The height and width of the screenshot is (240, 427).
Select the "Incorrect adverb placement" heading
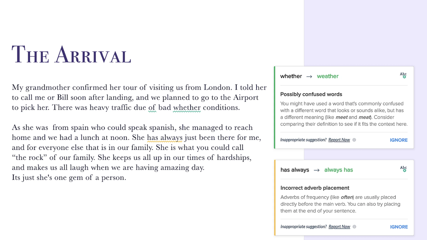[315, 188]
